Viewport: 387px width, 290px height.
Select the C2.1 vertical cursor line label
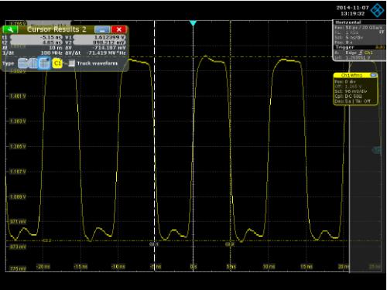click(154, 244)
